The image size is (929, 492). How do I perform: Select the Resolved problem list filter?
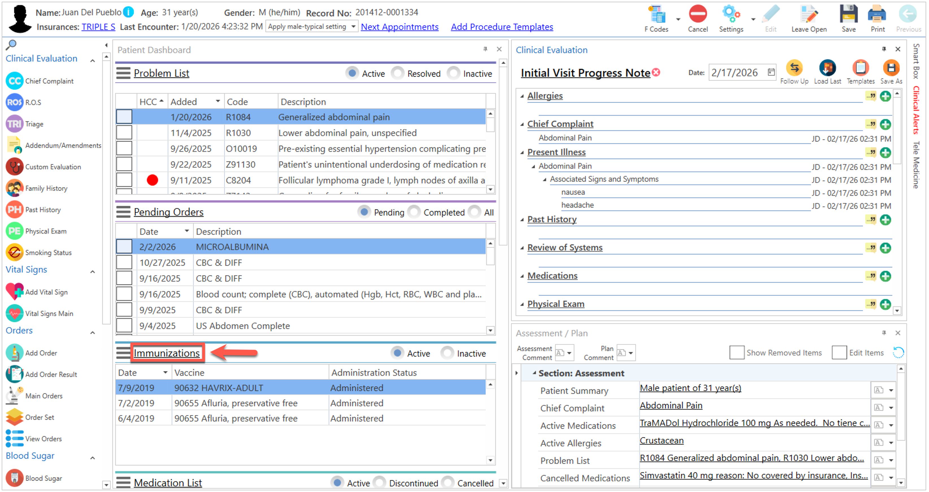(x=398, y=73)
